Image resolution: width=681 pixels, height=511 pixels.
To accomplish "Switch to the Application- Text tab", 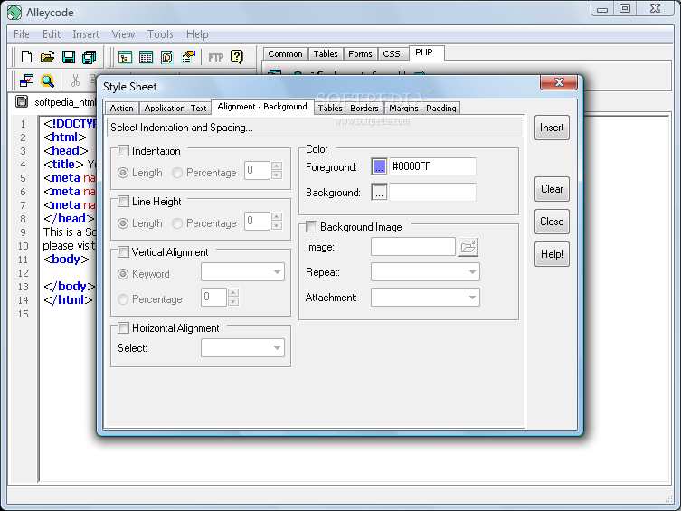I will (175, 109).
